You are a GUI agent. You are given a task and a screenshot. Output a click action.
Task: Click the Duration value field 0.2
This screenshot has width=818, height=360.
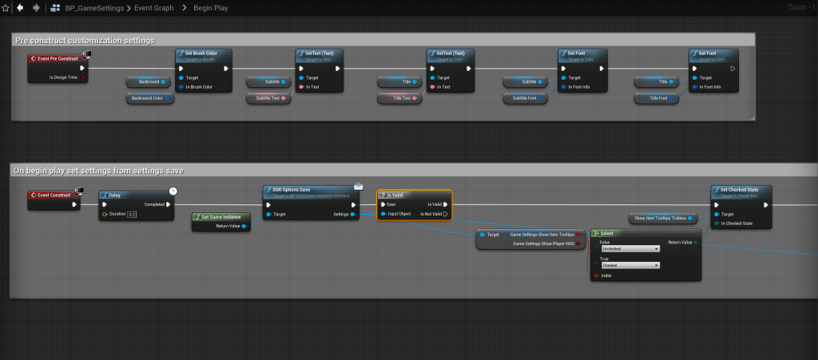tap(132, 214)
